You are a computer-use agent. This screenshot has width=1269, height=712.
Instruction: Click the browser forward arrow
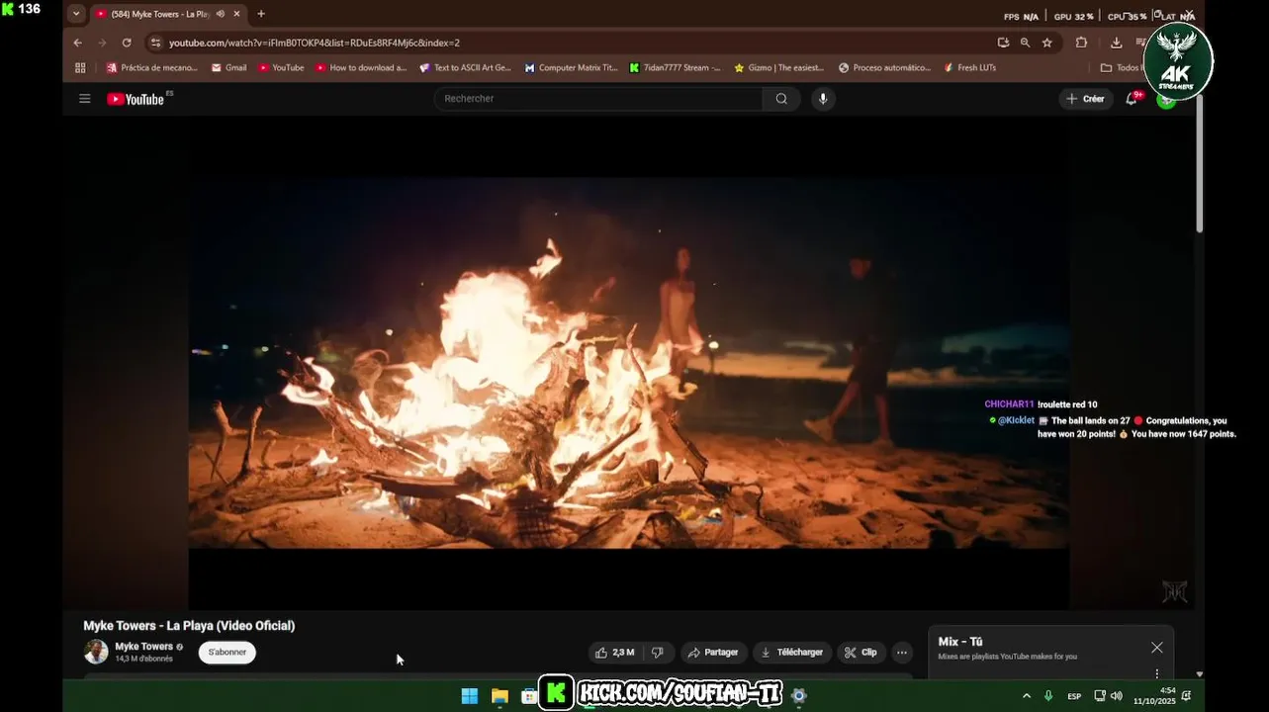click(x=102, y=43)
